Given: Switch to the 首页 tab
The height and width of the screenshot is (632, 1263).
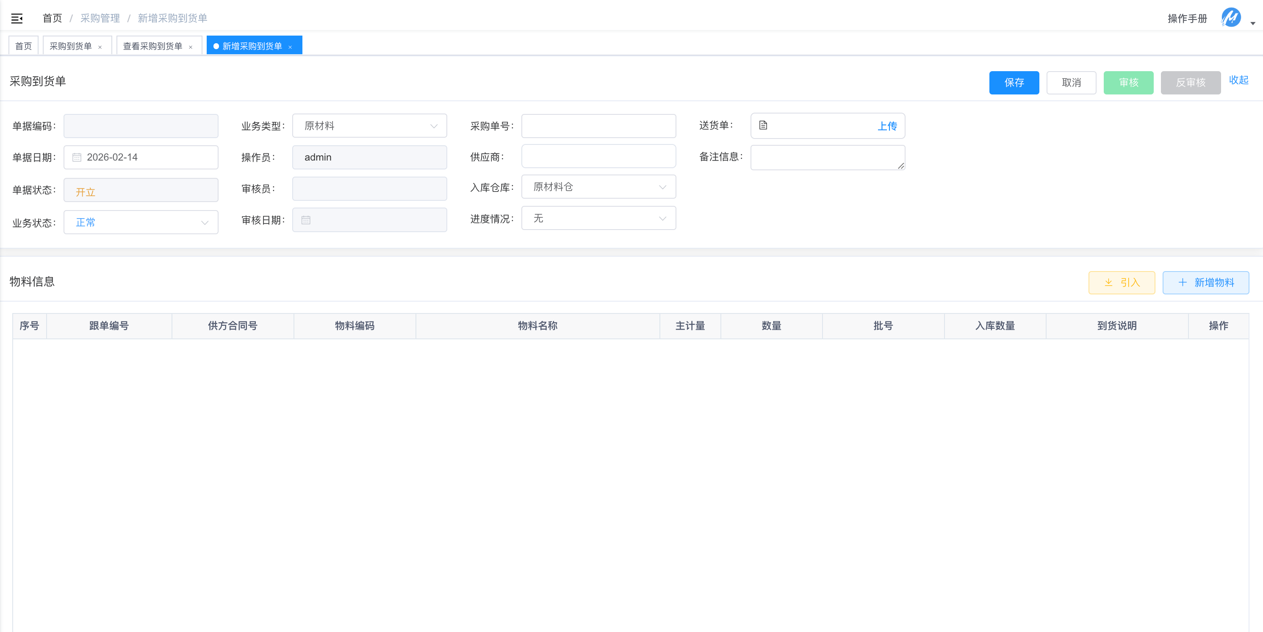Looking at the screenshot, I should (24, 46).
